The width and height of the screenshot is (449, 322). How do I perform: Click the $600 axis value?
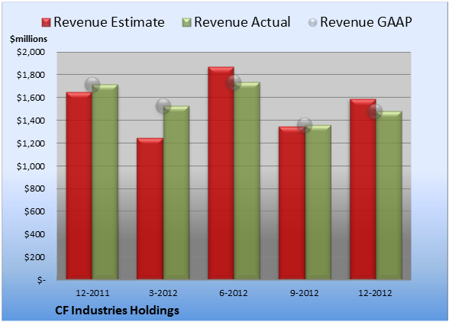[34, 211]
